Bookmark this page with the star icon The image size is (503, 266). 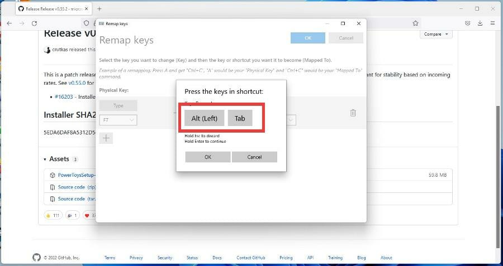tap(415, 23)
